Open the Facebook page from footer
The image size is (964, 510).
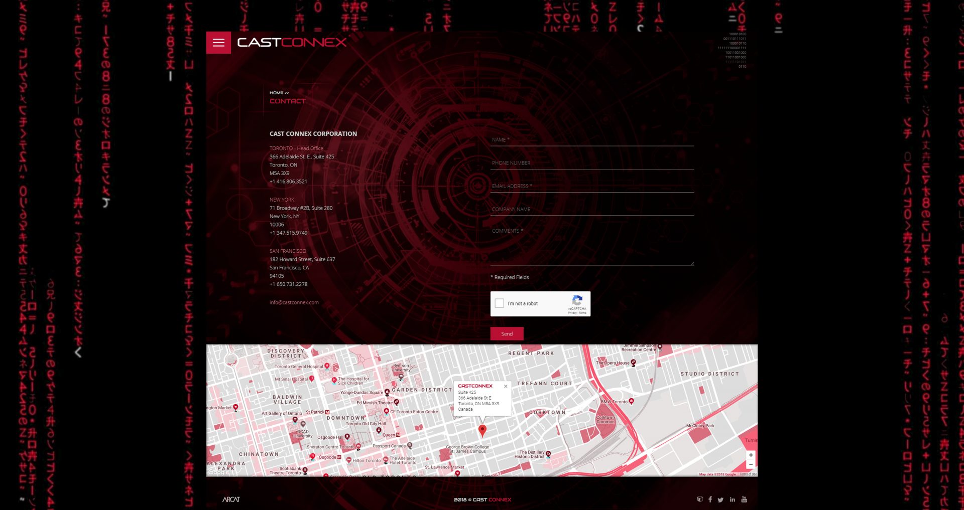(x=710, y=499)
